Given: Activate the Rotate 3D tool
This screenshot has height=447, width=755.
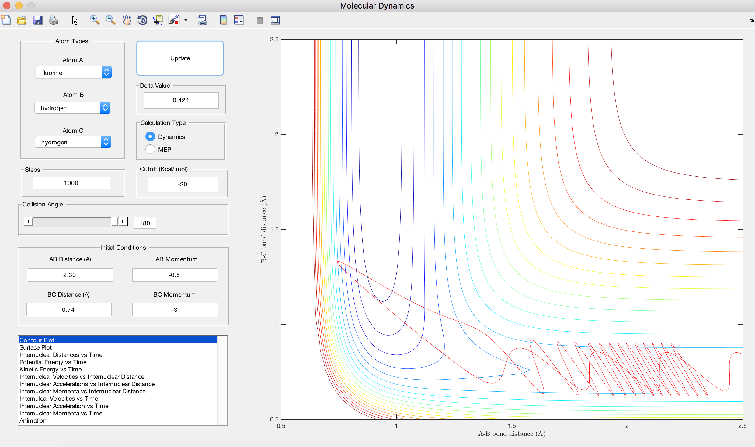Looking at the screenshot, I should click(x=142, y=20).
